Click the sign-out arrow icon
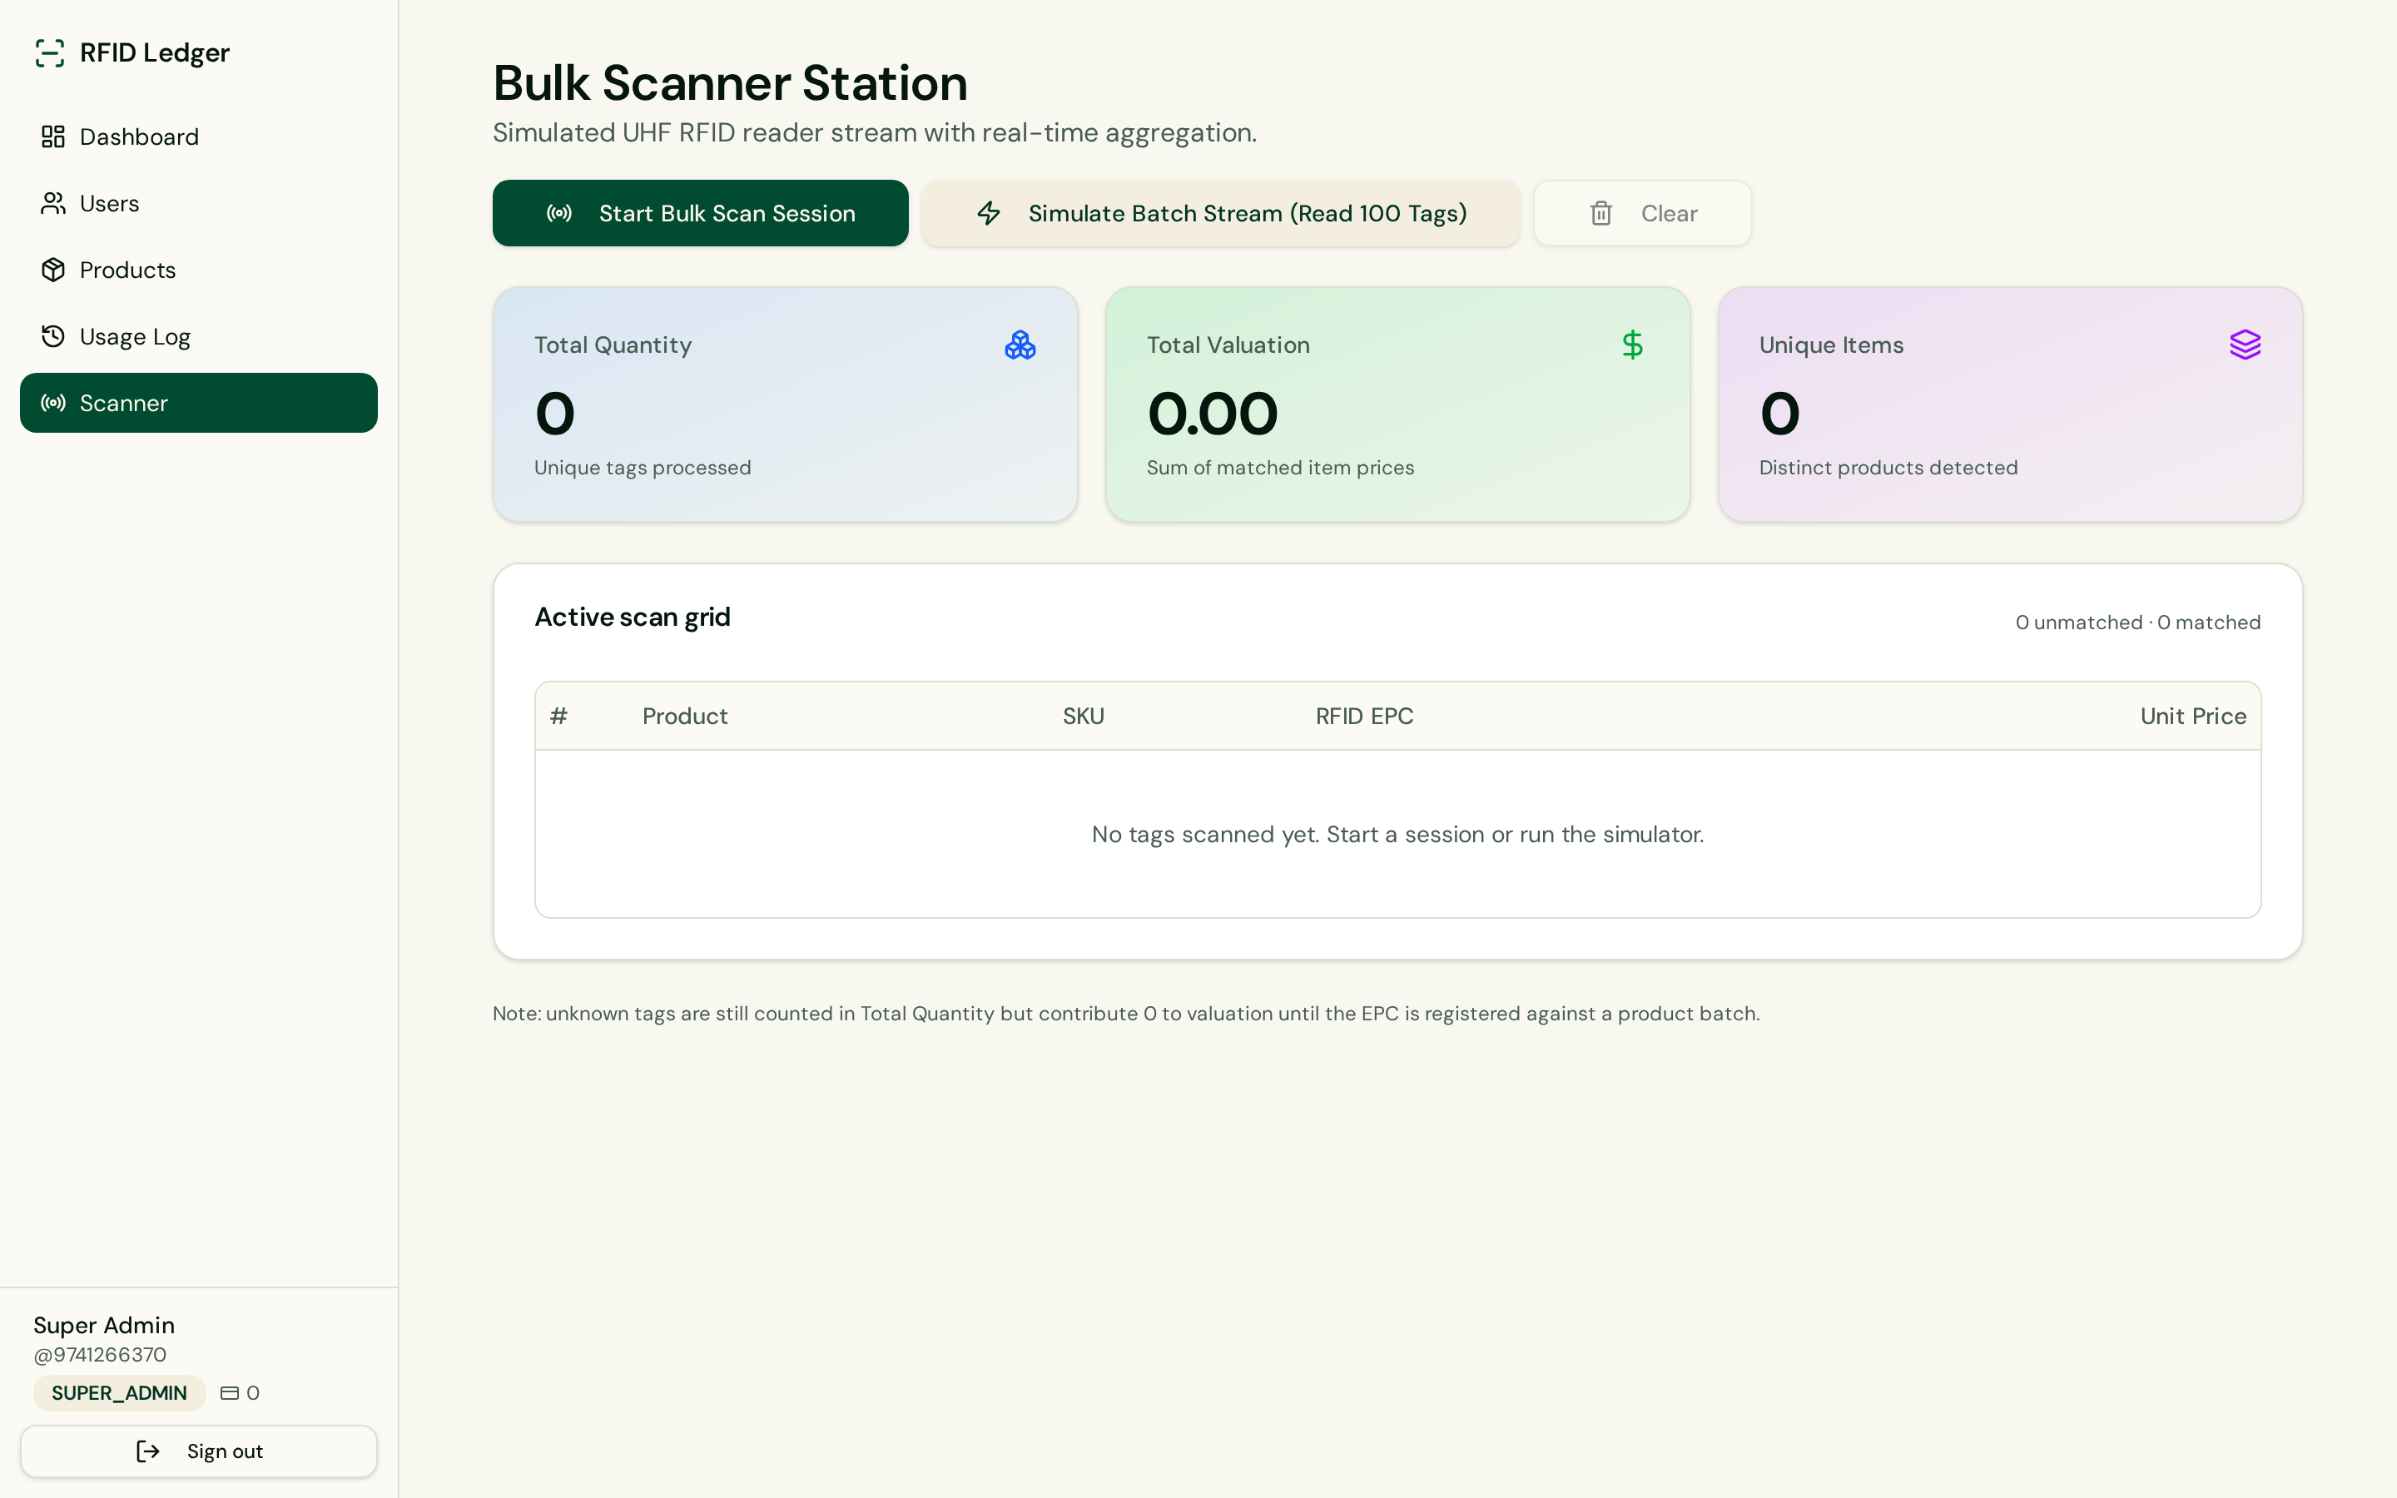 tap(147, 1451)
